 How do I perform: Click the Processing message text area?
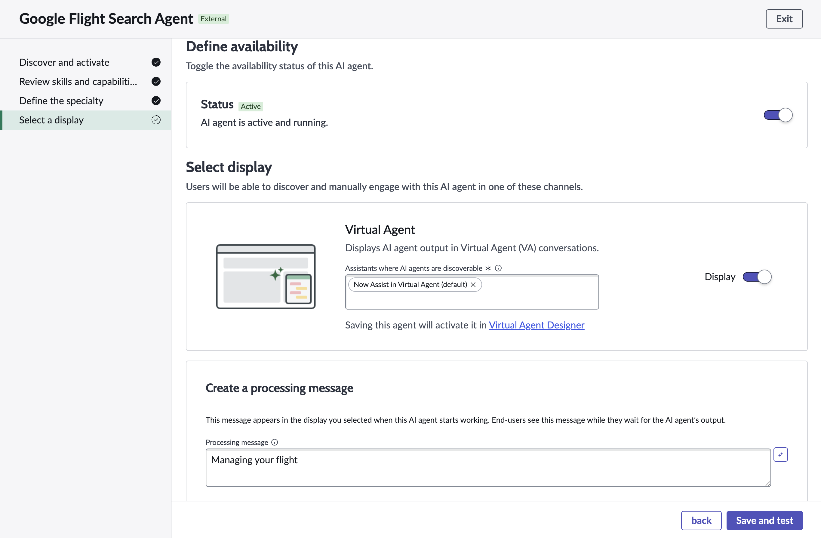click(x=488, y=468)
